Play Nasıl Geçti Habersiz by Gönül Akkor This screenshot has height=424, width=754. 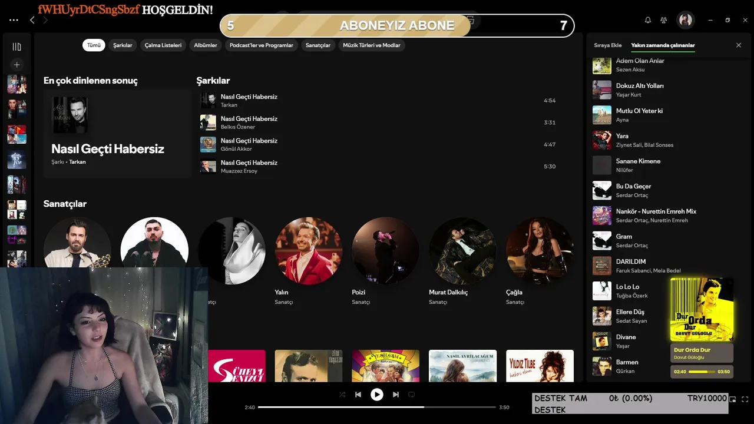(x=378, y=144)
